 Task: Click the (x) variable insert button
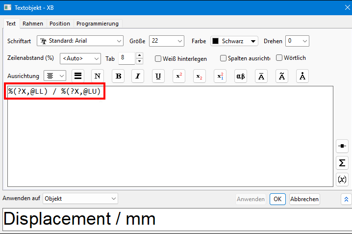pos(342,179)
